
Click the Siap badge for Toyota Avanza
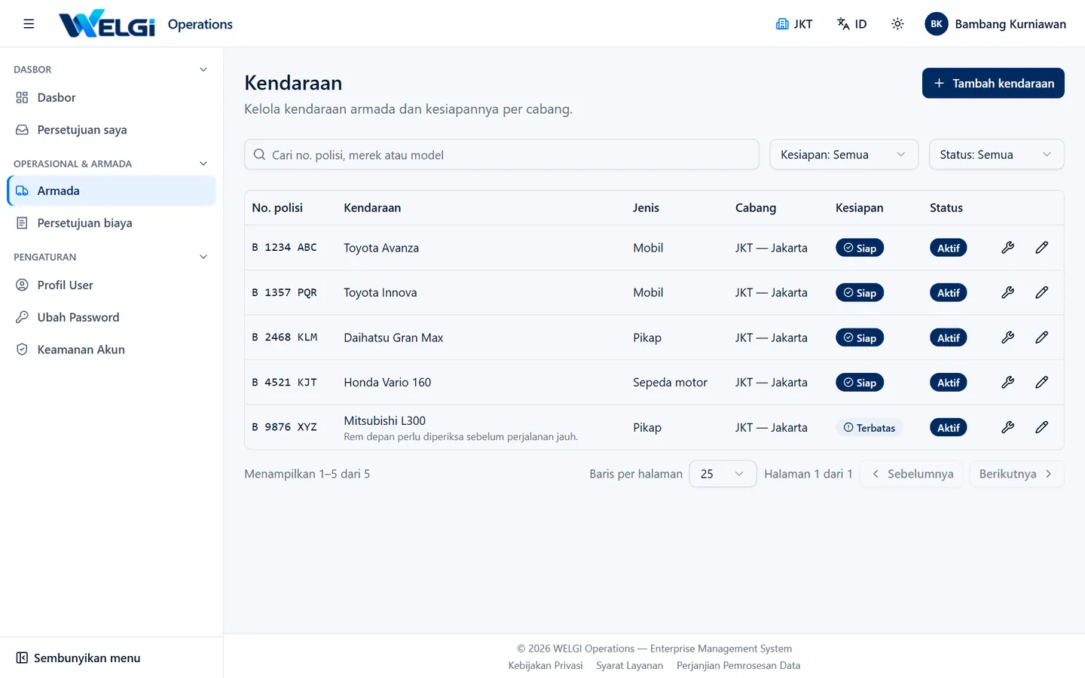pos(860,248)
